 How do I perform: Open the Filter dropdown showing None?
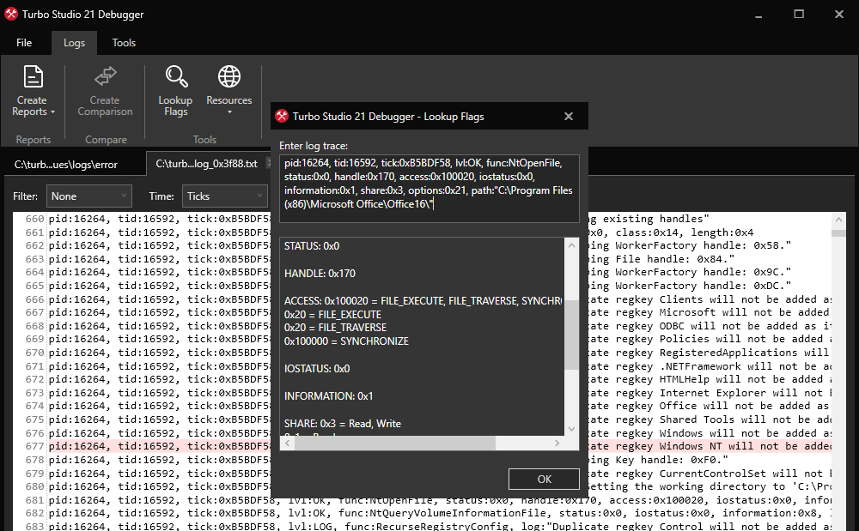(88, 196)
